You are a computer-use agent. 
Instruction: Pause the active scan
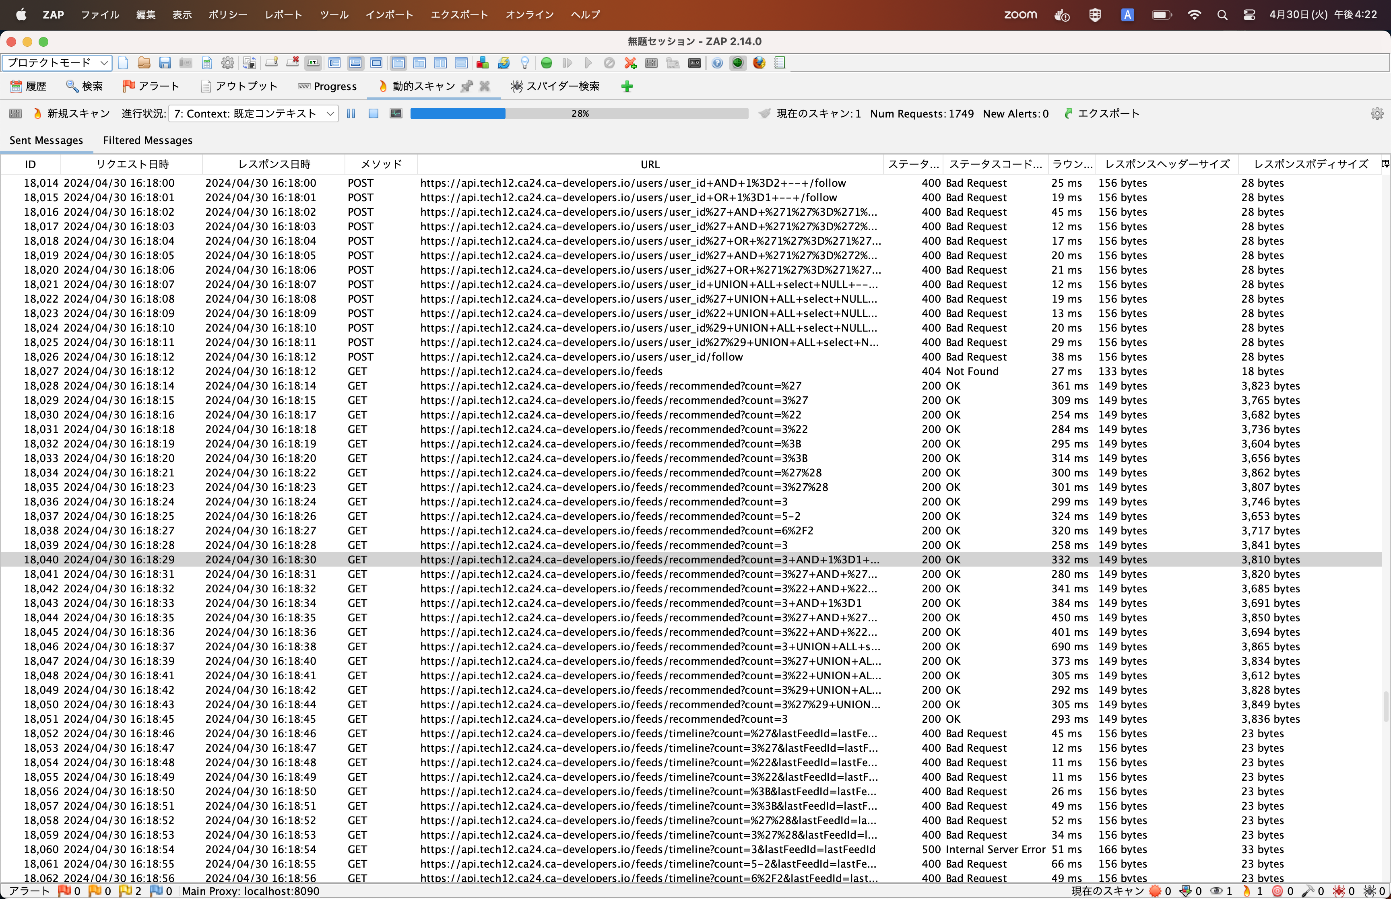tap(351, 114)
